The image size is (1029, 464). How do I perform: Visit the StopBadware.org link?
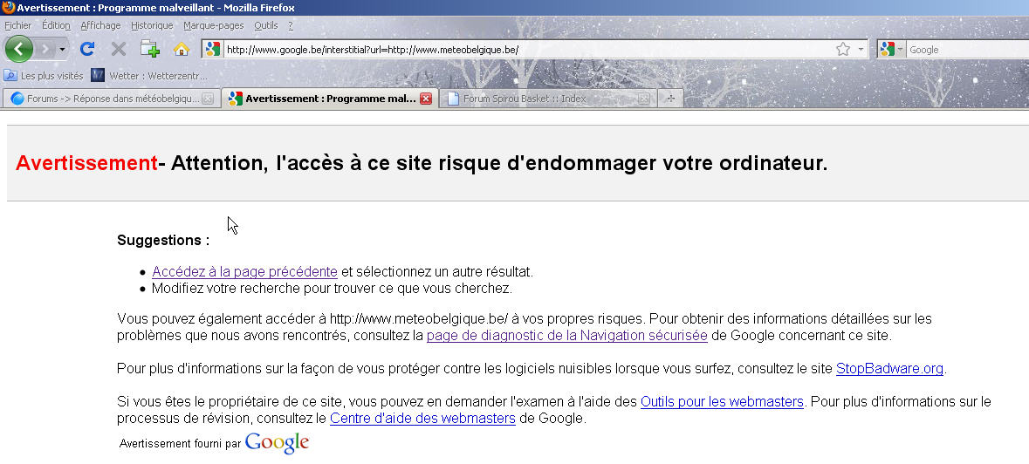click(890, 368)
